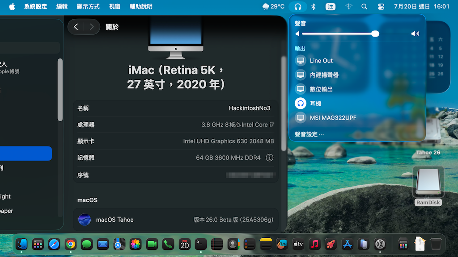Viewport: 458px width, 257px height.
Task: Launch Freeform from the Dock
Action: click(282, 244)
